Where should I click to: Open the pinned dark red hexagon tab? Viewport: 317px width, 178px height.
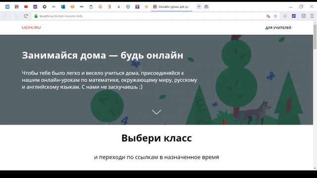[45, 6]
